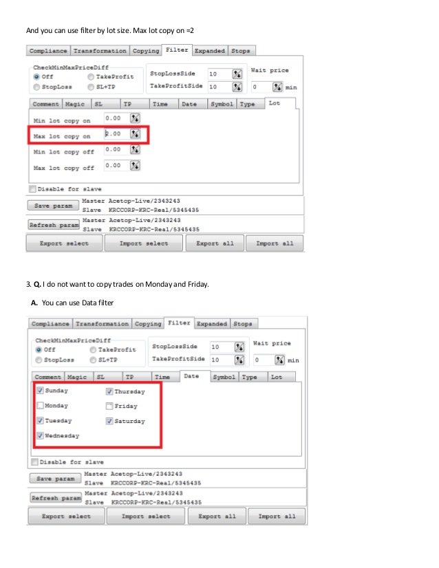Tick Disable for slave in the Lot filter panel

[x=32, y=188]
